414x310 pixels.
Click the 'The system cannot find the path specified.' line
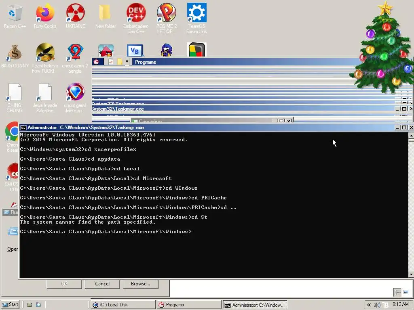(x=88, y=222)
